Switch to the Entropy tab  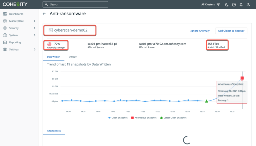(72, 57)
